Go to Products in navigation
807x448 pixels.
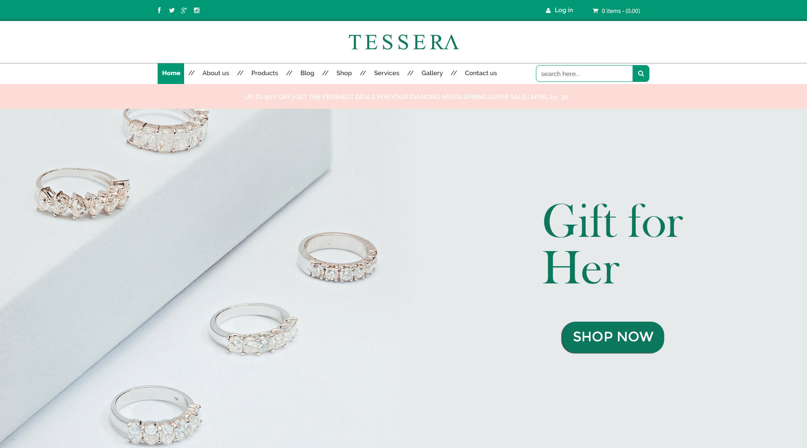click(x=264, y=73)
